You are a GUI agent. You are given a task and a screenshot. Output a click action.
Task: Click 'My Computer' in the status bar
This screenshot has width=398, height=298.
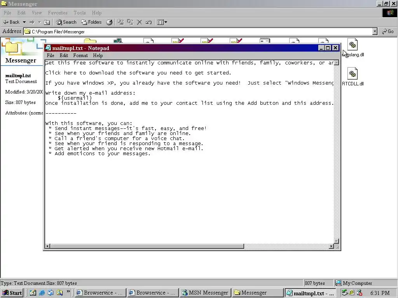[357, 283]
